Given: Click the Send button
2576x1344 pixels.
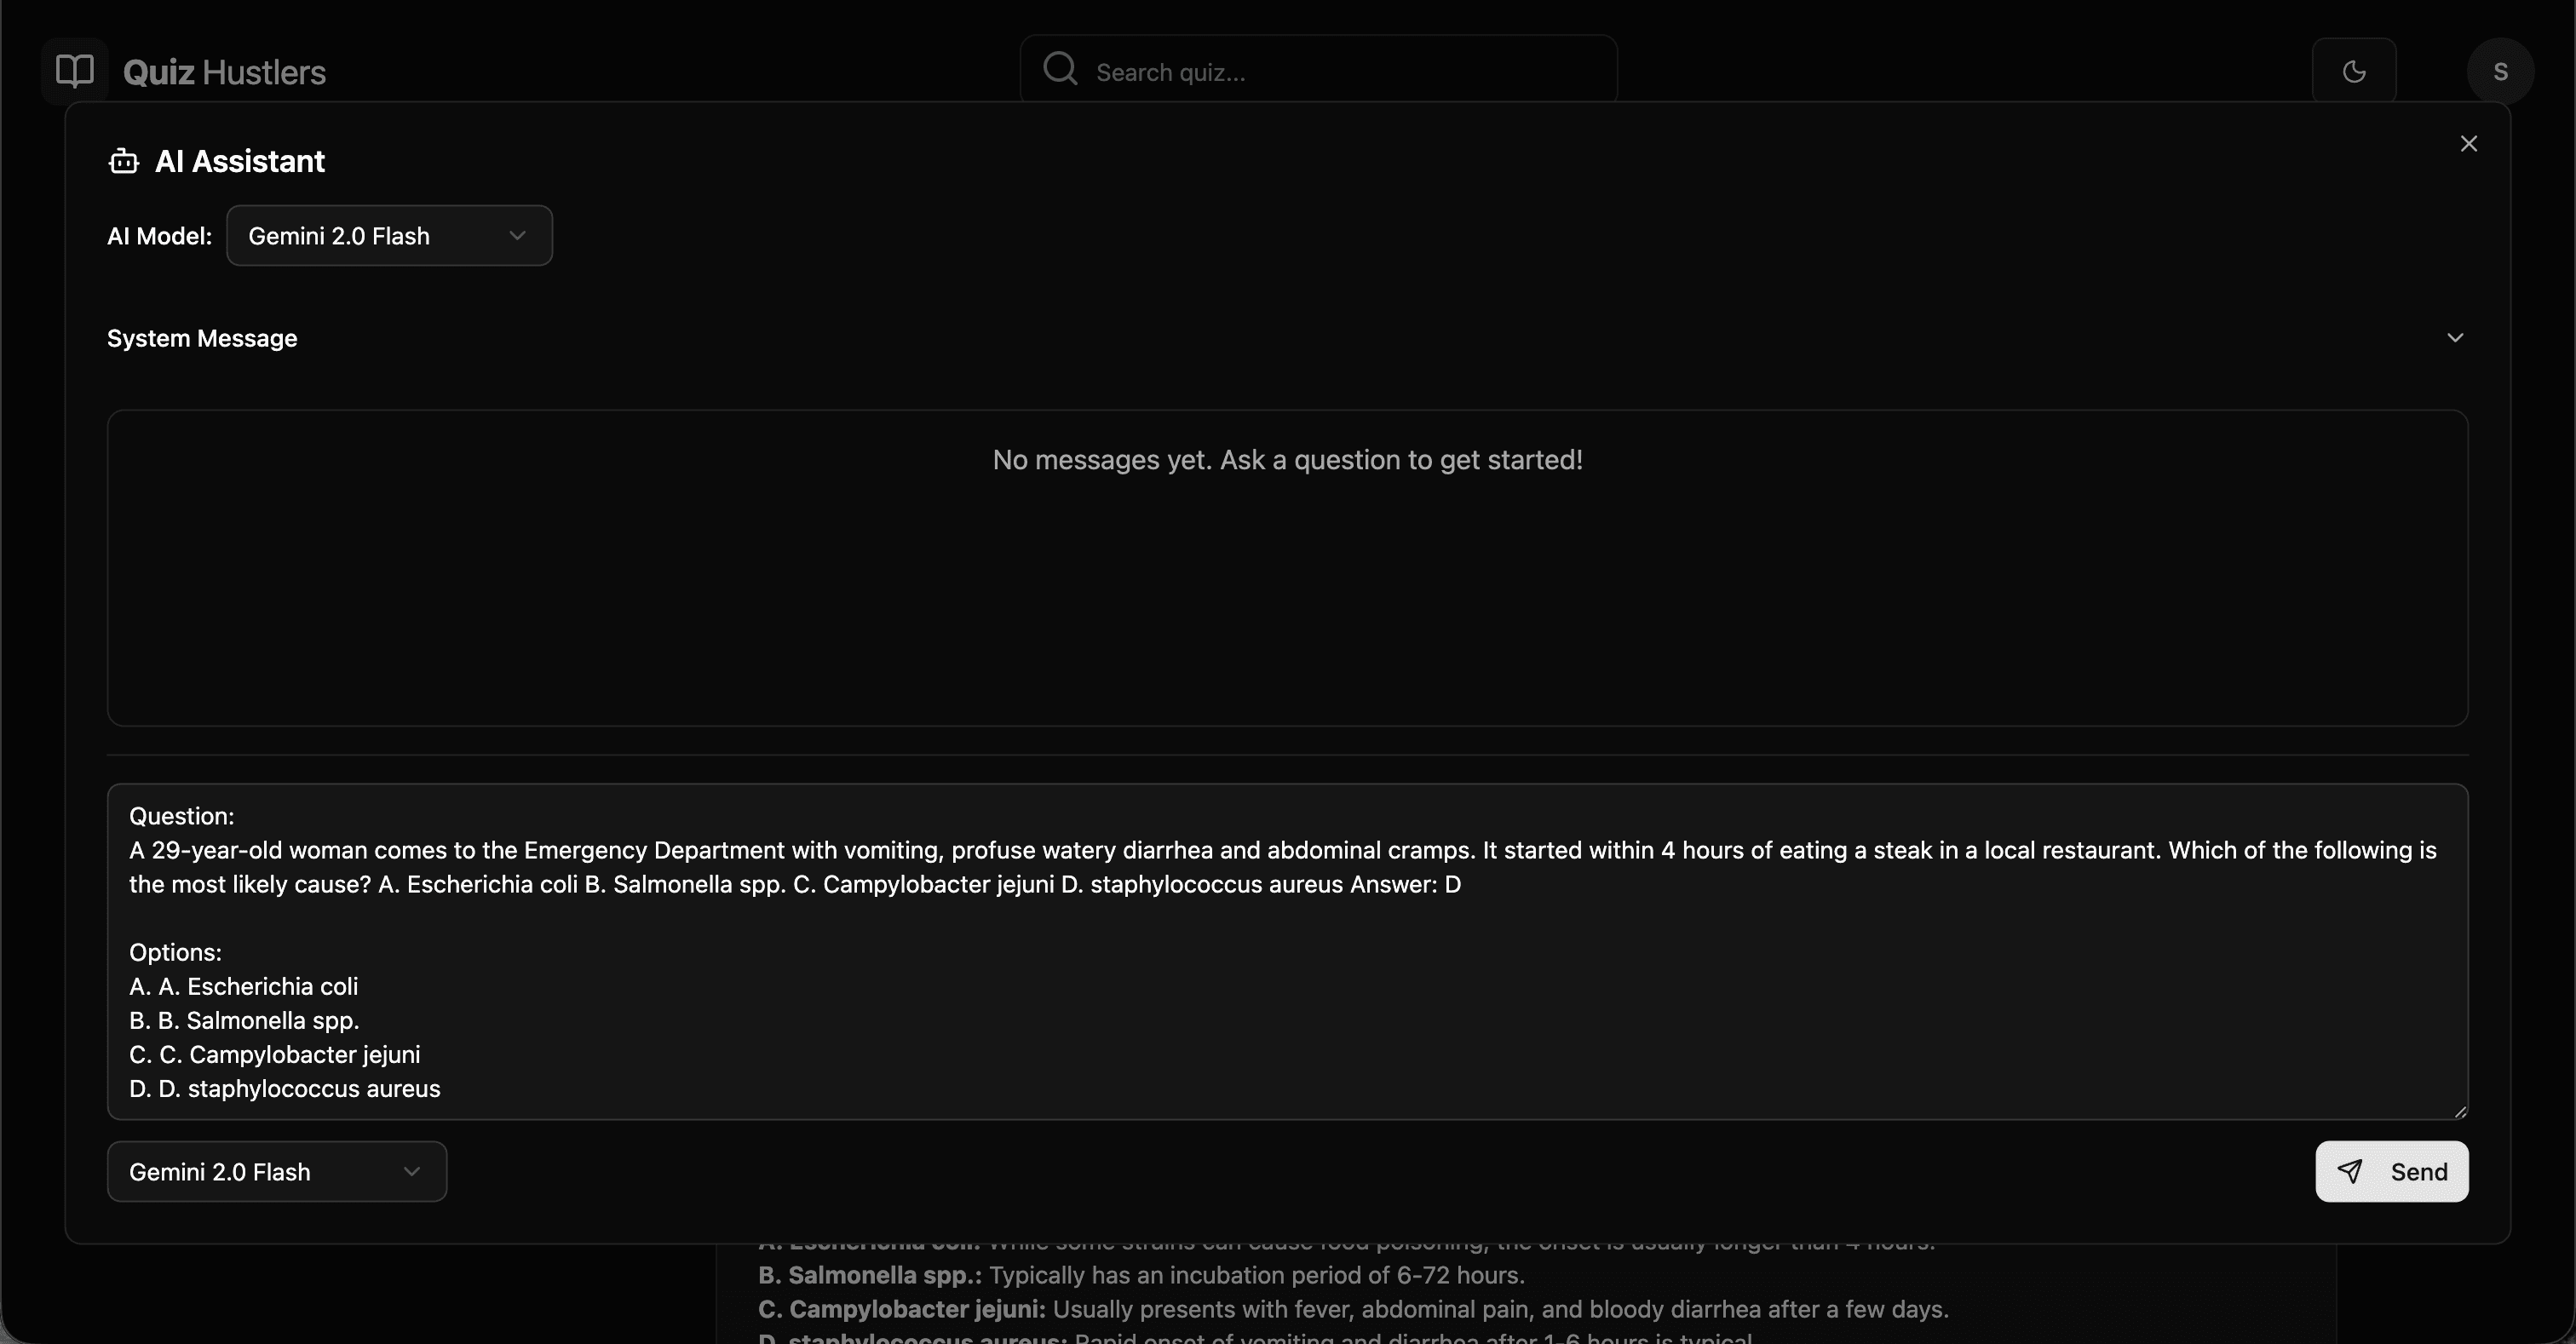Looking at the screenshot, I should [x=2391, y=1171].
